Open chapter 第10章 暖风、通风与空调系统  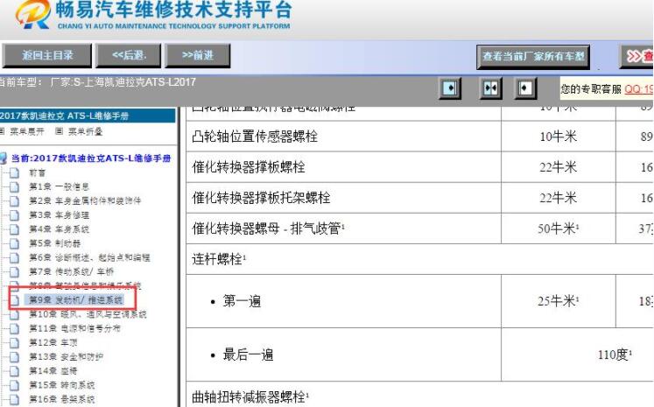click(88, 314)
